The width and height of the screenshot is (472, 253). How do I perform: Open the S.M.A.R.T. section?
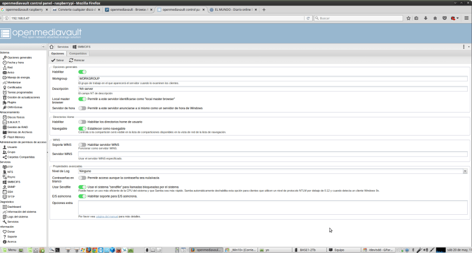pos(13,122)
